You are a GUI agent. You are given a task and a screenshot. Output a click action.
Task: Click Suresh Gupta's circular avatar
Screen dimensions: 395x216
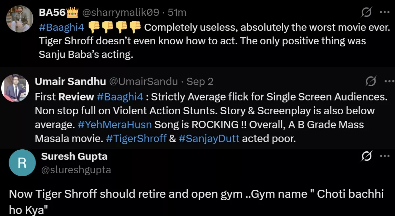click(22, 162)
